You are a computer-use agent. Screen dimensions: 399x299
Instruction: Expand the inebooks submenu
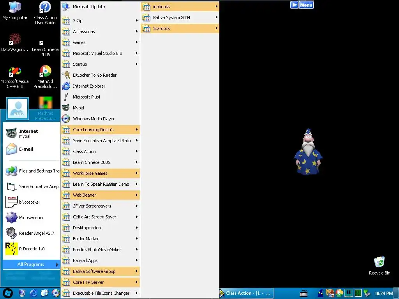pos(180,7)
